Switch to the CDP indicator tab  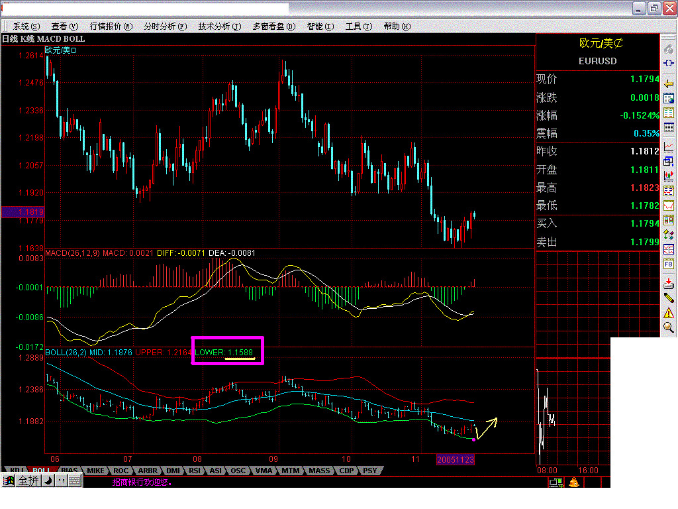click(x=346, y=471)
